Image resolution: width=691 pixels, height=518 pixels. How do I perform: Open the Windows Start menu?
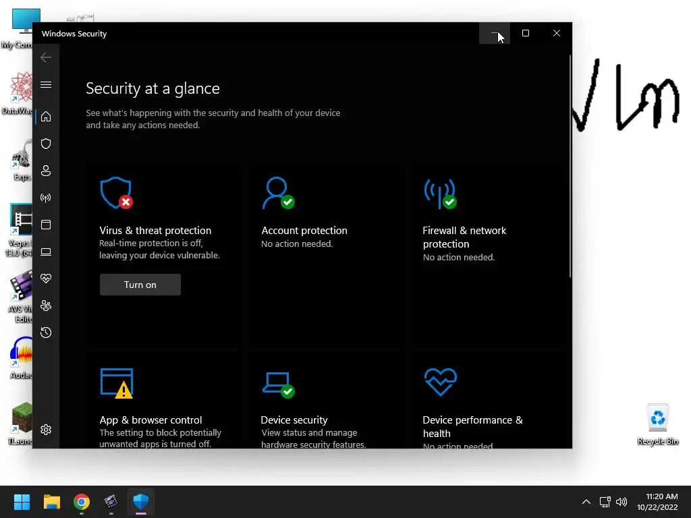[22, 502]
